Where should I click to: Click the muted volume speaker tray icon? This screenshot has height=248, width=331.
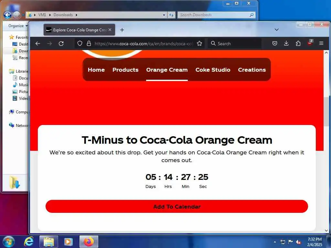(x=298, y=242)
